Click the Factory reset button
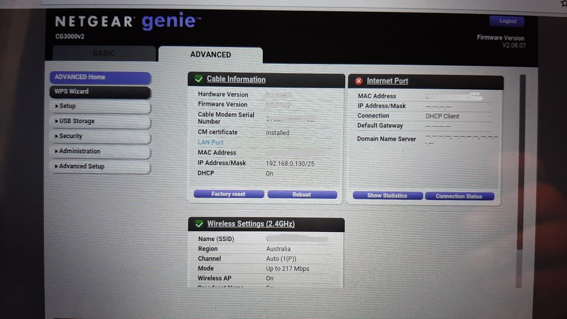Image resolution: width=567 pixels, height=319 pixels. [229, 194]
